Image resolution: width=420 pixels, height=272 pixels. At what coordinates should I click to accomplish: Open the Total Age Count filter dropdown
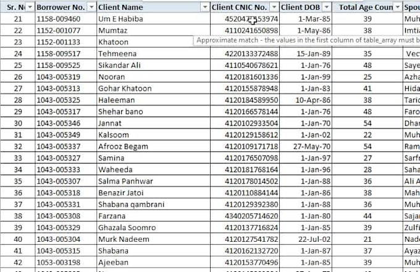[398, 7]
